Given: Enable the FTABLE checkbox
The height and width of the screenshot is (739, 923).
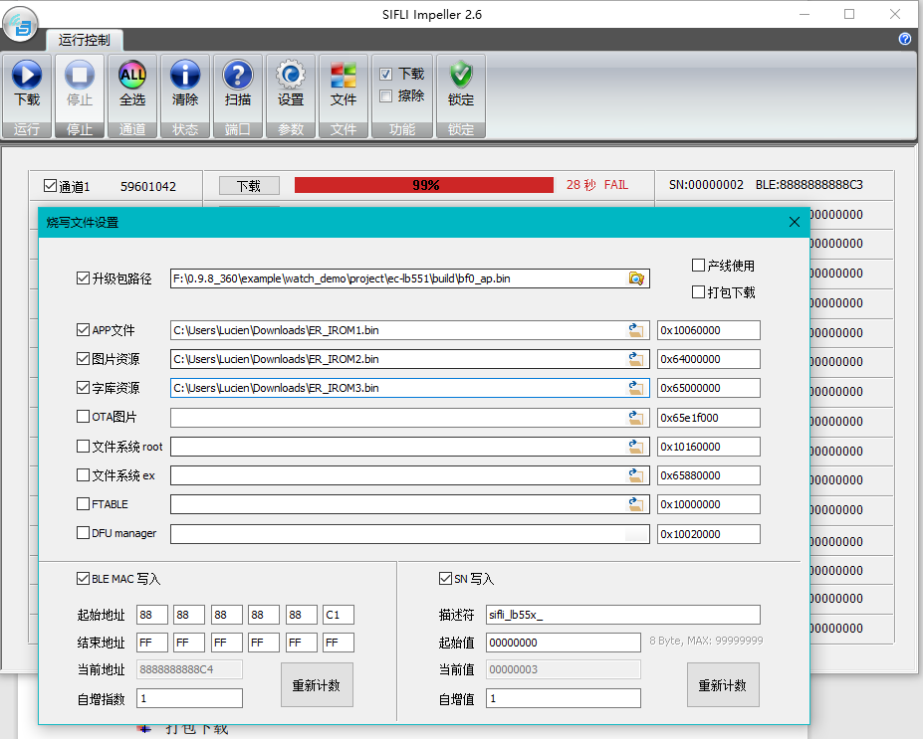Looking at the screenshot, I should 83,504.
